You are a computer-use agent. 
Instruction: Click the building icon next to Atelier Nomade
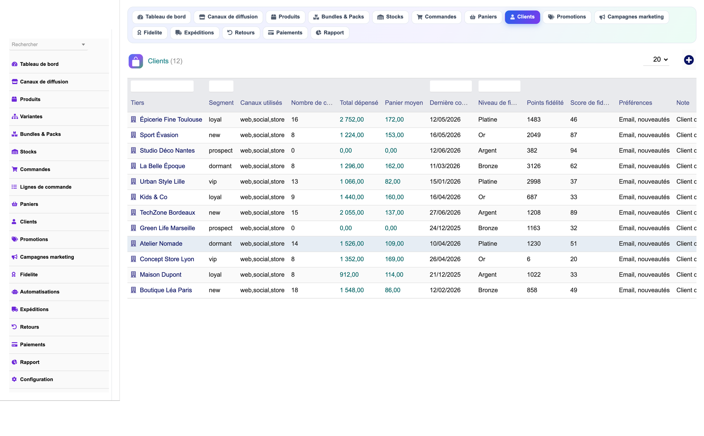133,244
